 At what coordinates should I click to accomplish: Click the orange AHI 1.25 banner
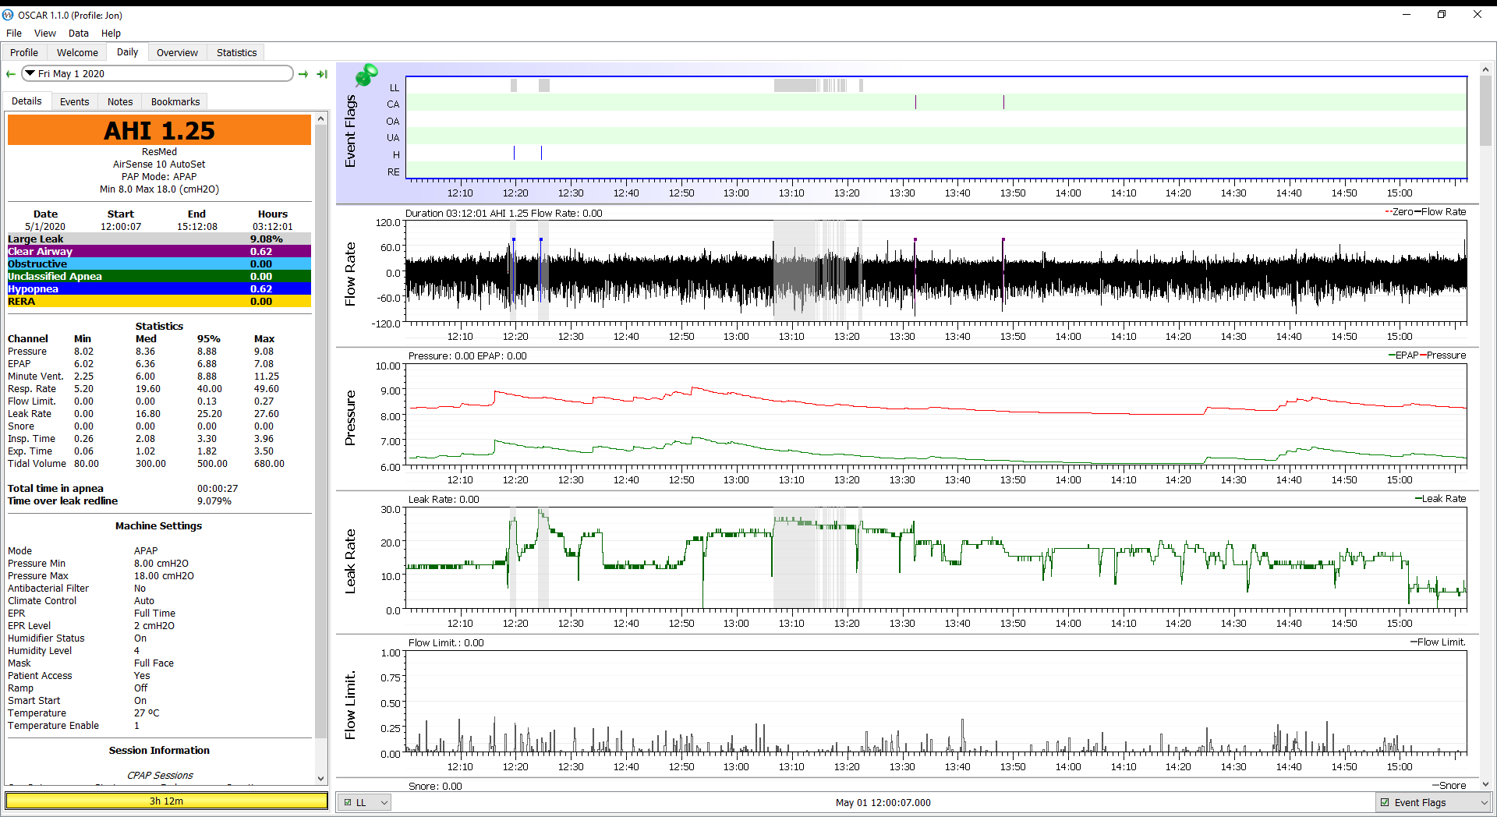click(x=159, y=130)
